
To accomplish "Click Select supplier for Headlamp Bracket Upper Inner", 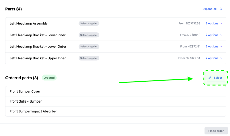I will [x=89, y=58].
